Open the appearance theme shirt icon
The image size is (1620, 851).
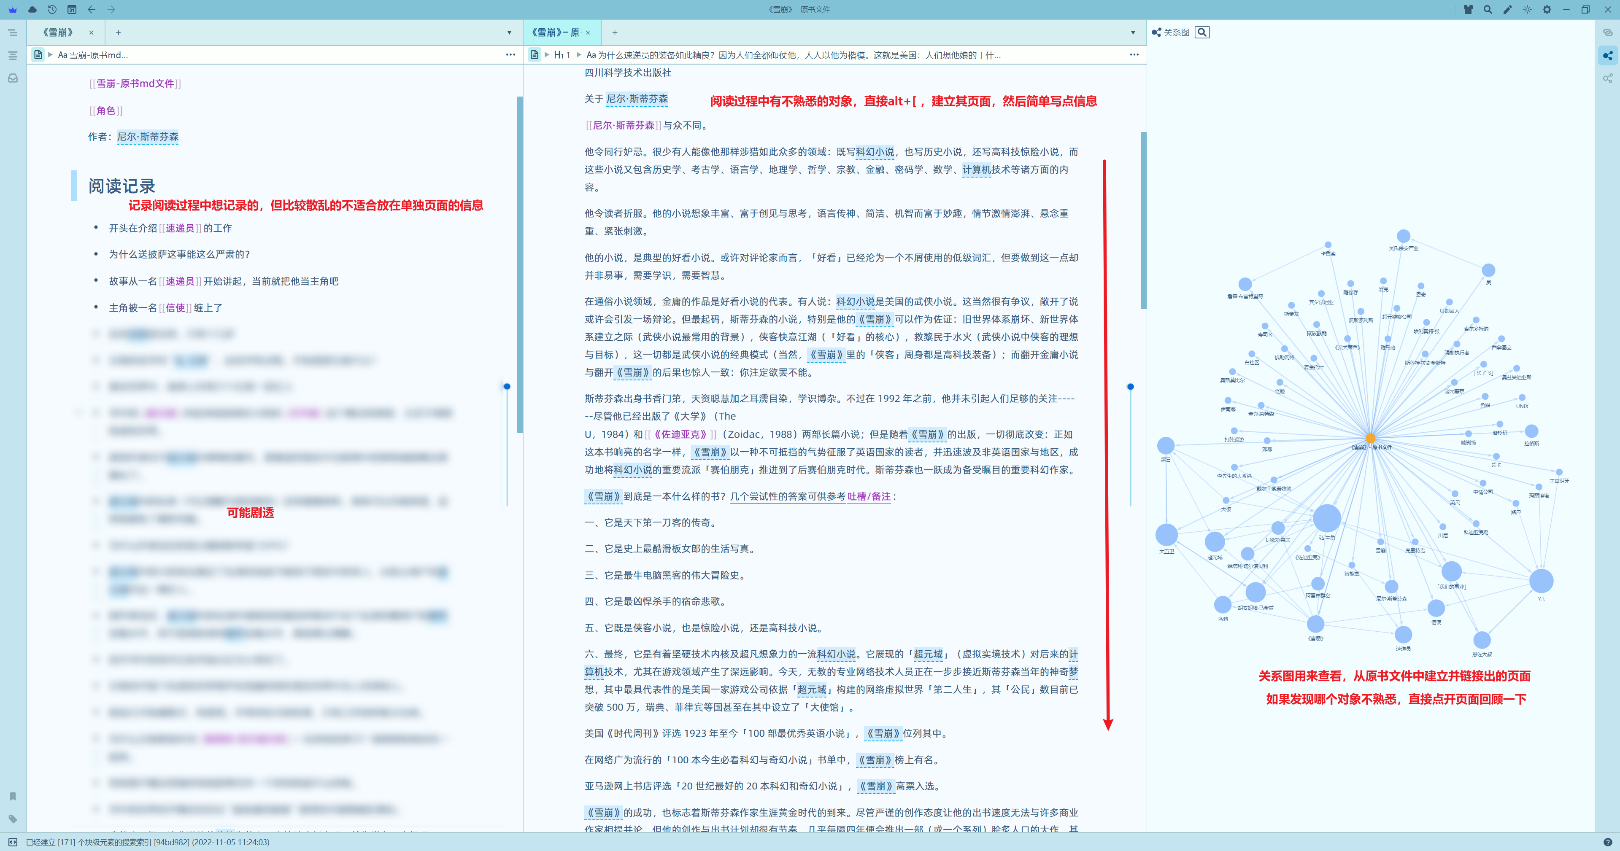click(x=1468, y=9)
